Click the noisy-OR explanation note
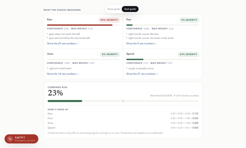 105,133
